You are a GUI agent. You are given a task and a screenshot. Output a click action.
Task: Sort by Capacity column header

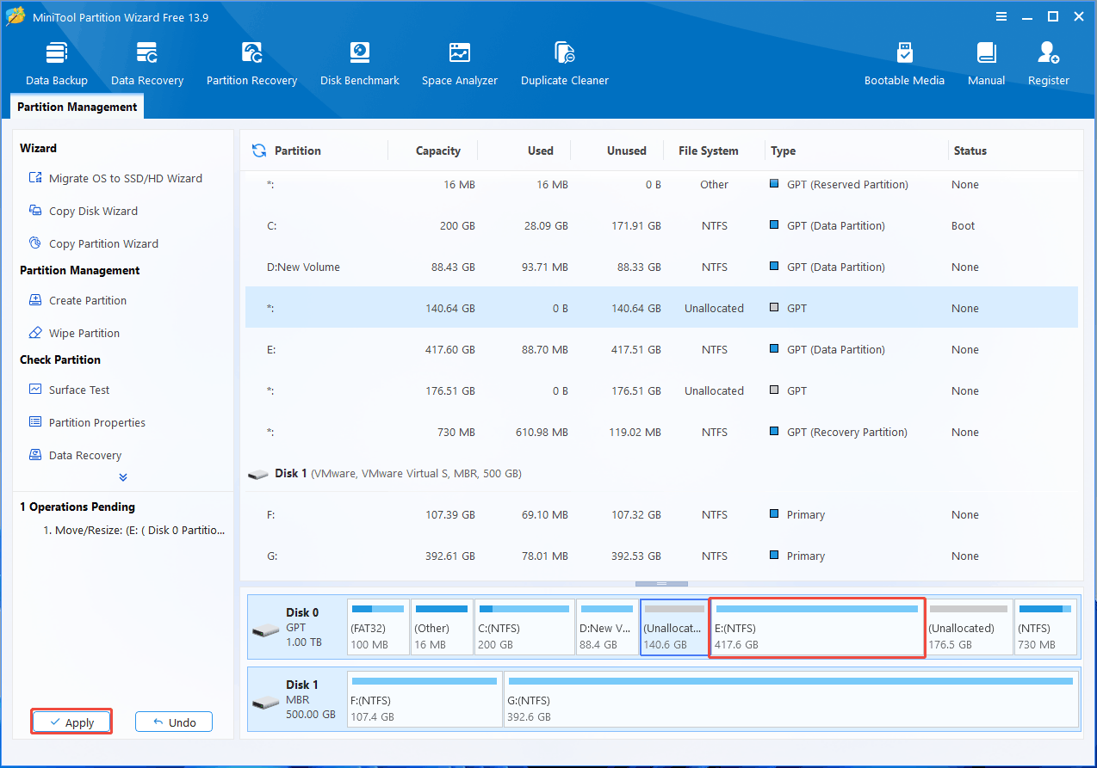pyautogui.click(x=438, y=151)
